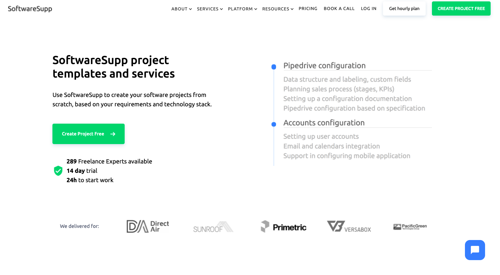
Task: Click the Versabox logo
Action: coord(349,227)
